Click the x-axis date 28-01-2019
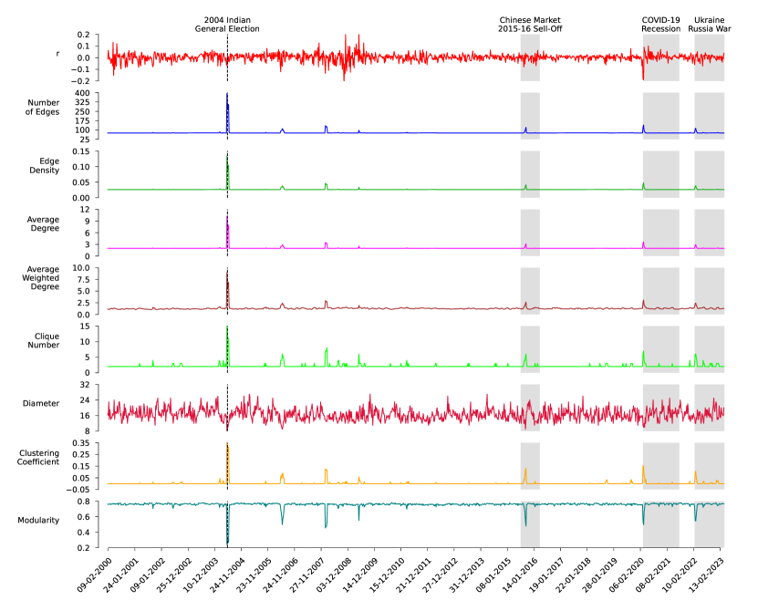This screenshot has width=758, height=611. [600, 575]
